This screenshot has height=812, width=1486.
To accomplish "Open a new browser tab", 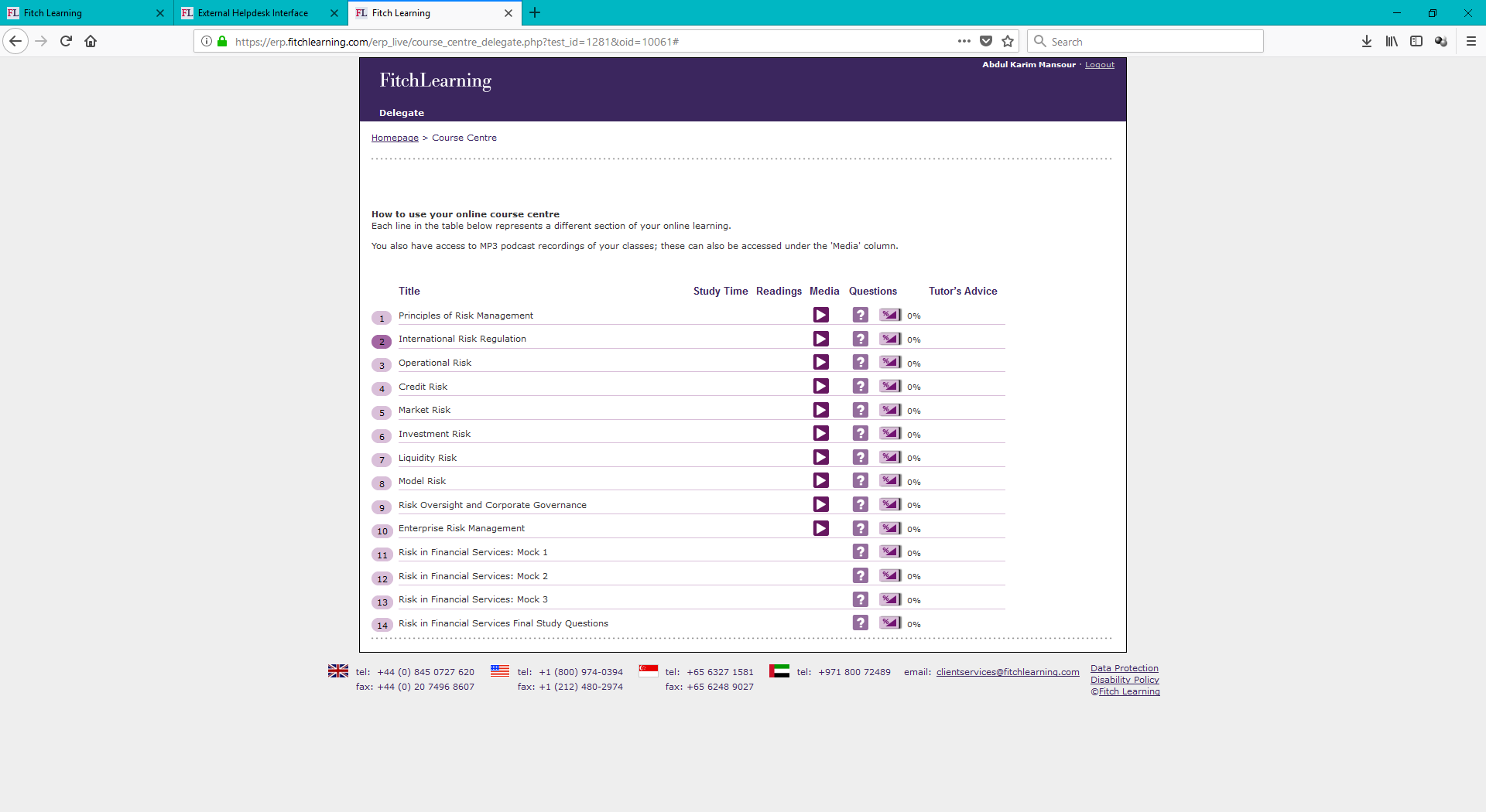I will click(535, 13).
